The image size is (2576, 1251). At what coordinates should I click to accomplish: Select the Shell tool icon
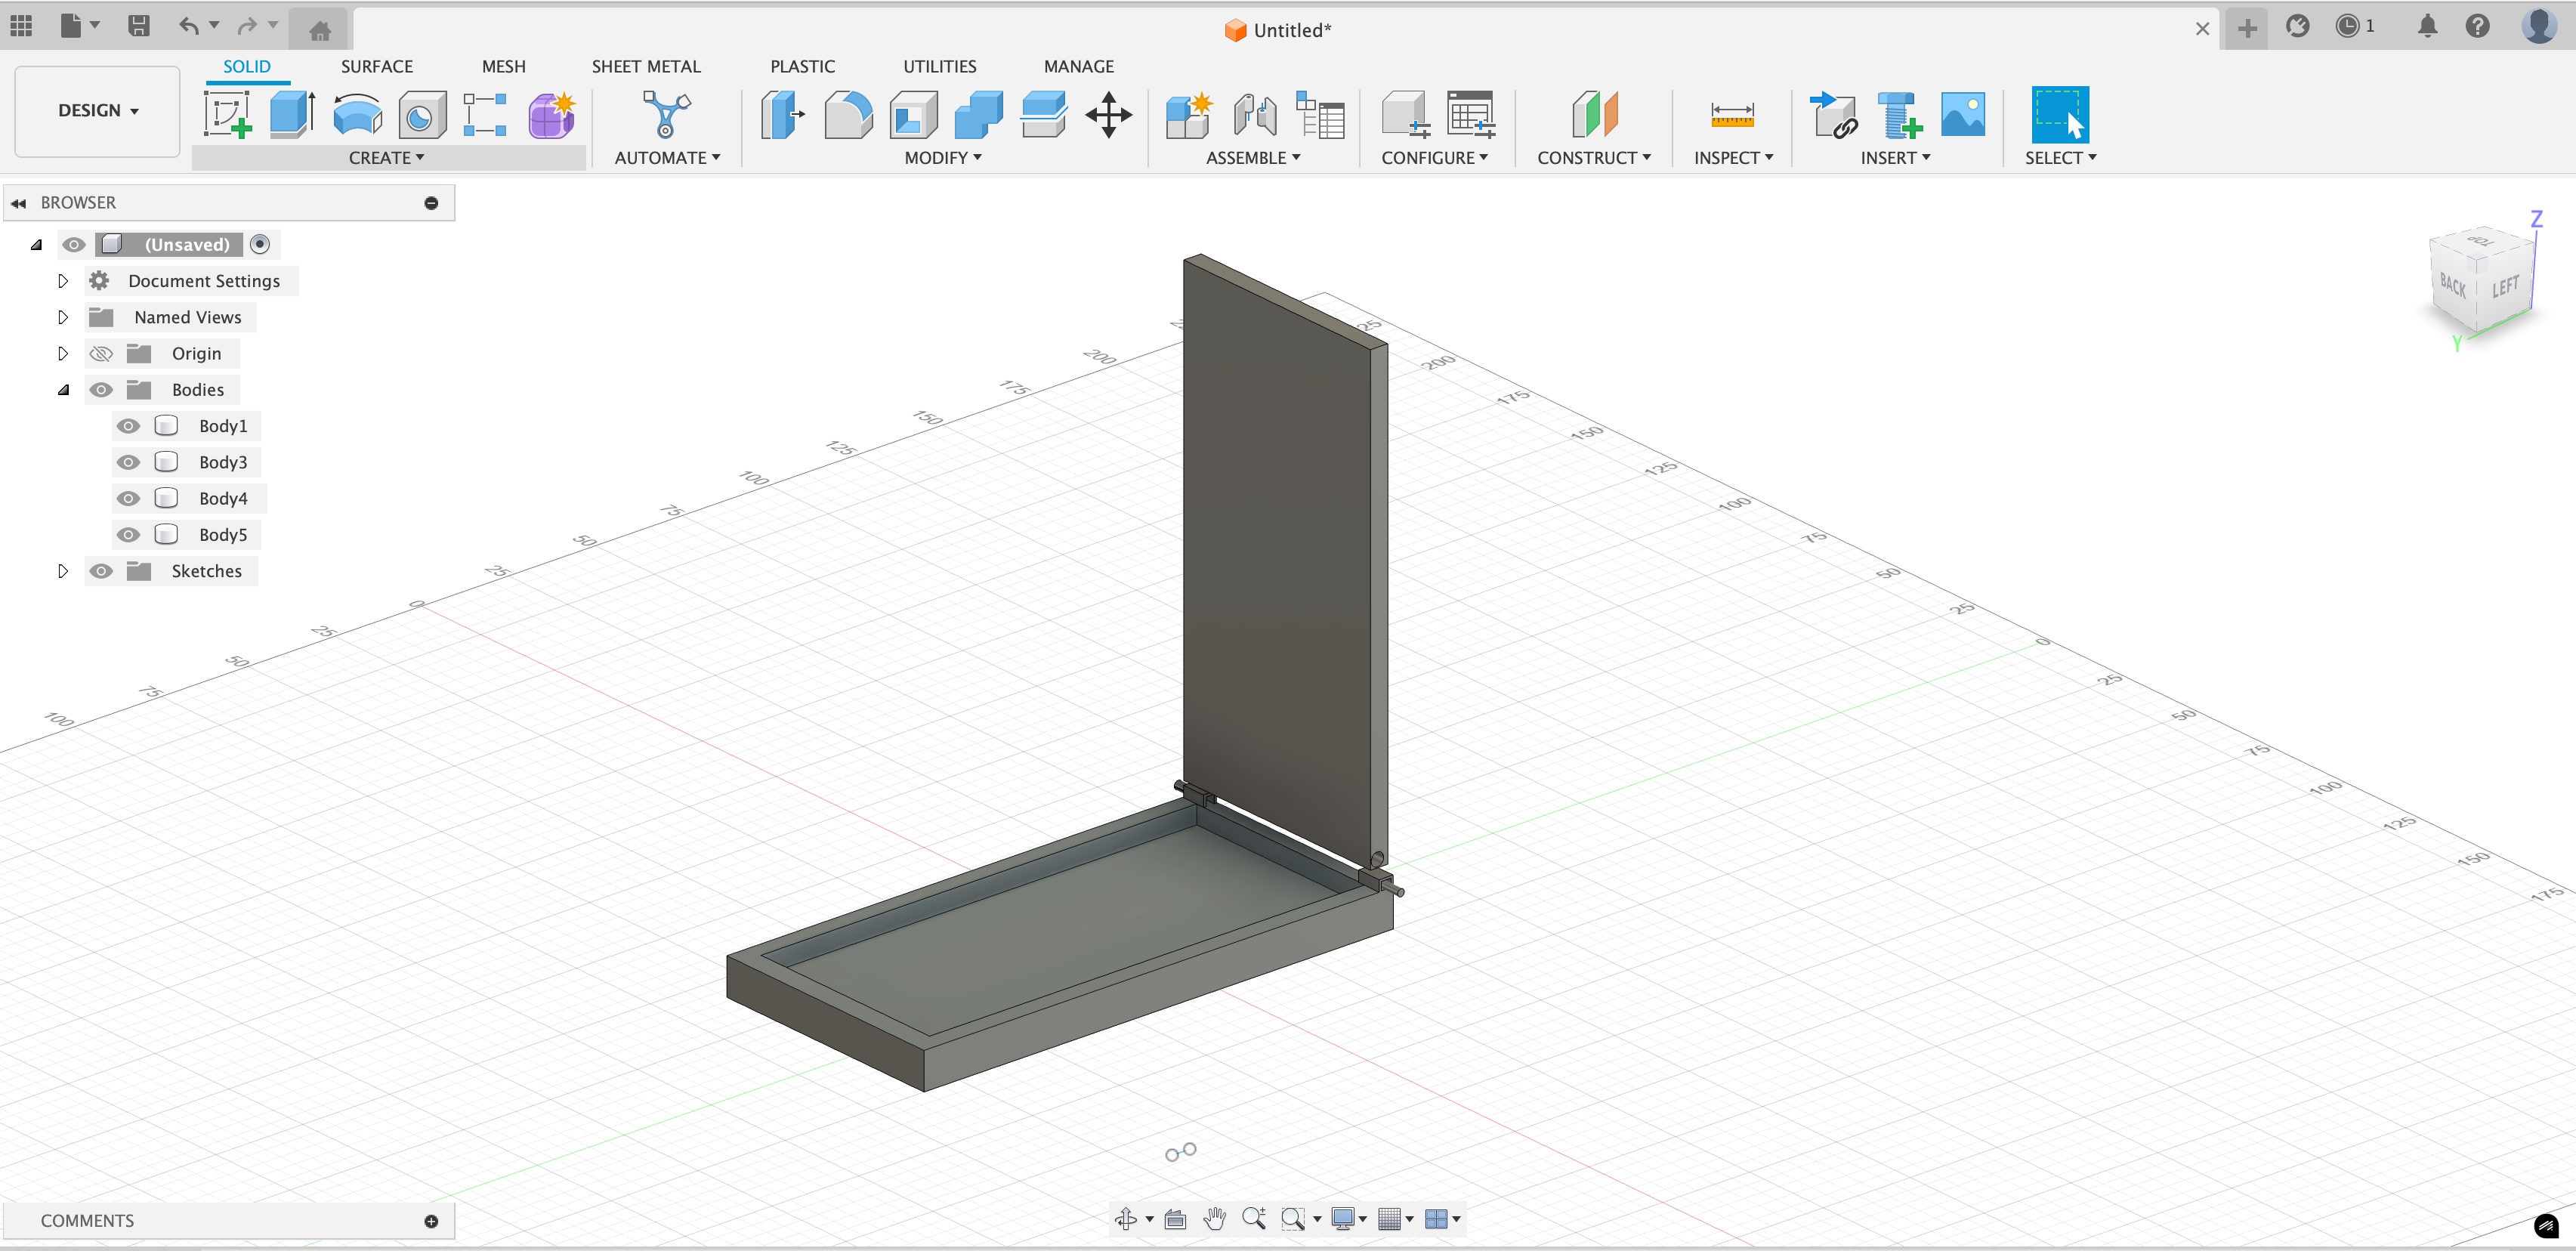pyautogui.click(x=913, y=114)
